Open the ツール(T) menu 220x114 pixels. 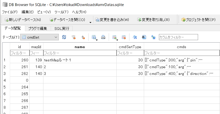click(x=61, y=12)
